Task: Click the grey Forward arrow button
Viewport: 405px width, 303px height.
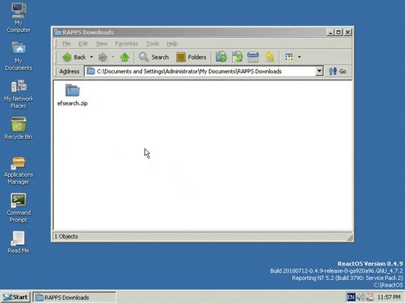Action: [103, 57]
